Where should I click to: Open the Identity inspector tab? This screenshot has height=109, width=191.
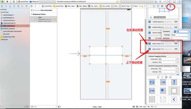click(162, 6)
